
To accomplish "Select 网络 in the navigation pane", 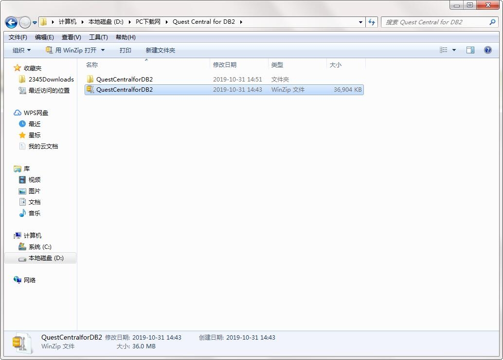I will pyautogui.click(x=25, y=280).
